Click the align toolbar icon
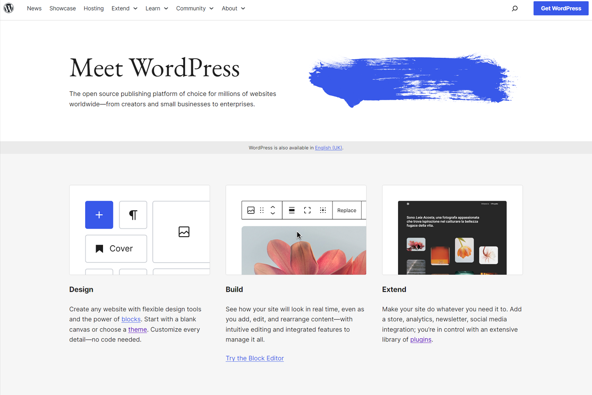This screenshot has height=395, width=592. [x=292, y=210]
